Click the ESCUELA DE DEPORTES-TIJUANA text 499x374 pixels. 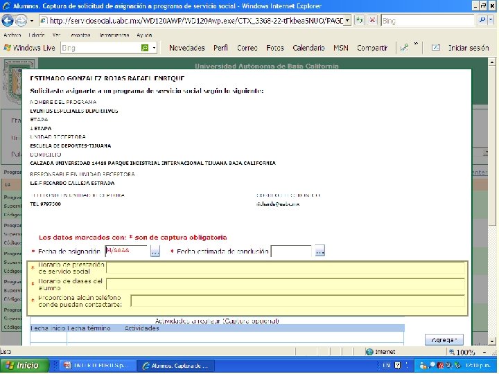pos(70,145)
